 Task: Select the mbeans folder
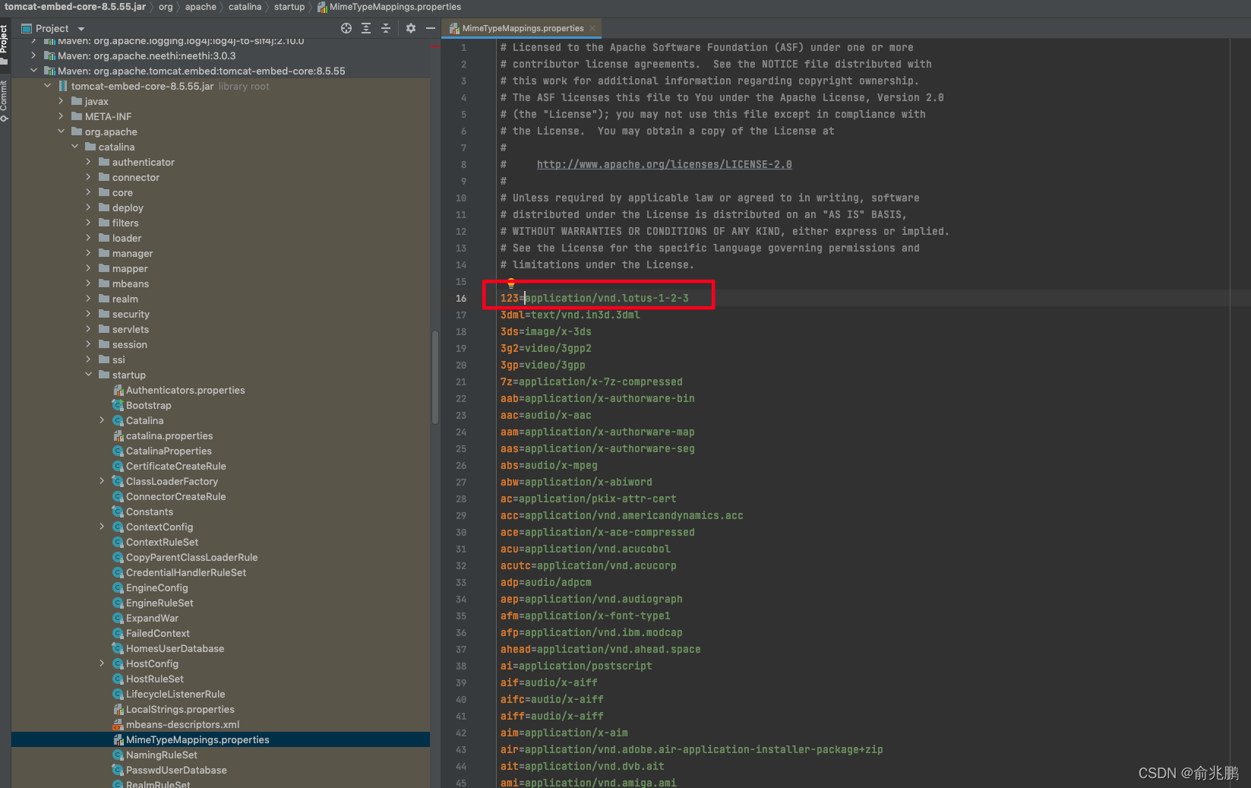coord(130,283)
